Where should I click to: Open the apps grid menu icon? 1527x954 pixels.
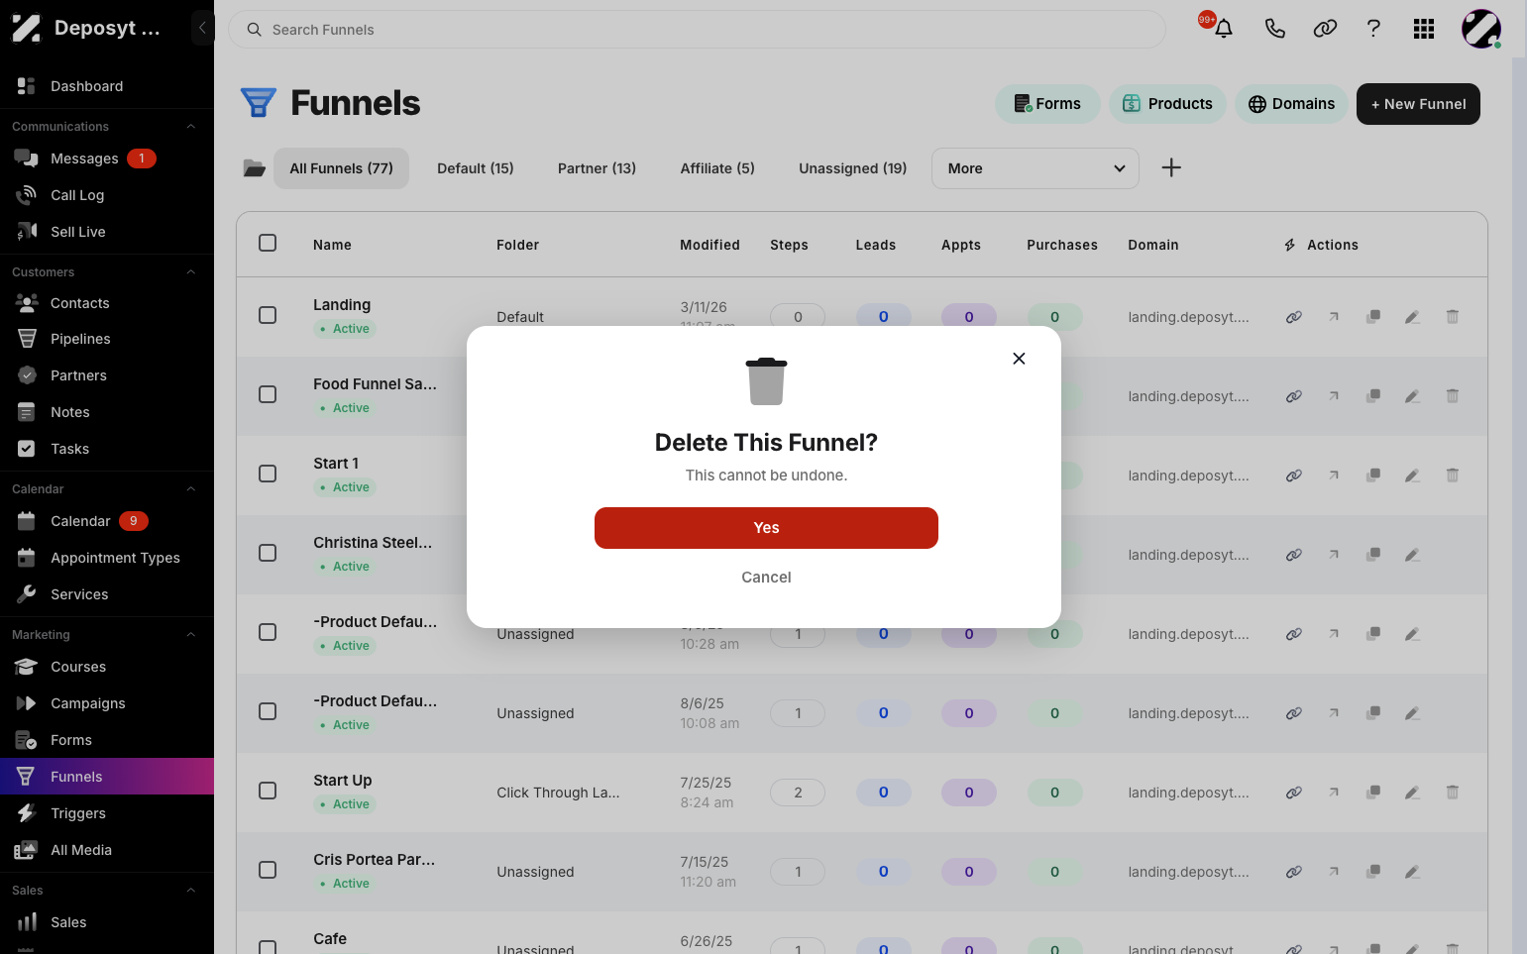point(1424,29)
